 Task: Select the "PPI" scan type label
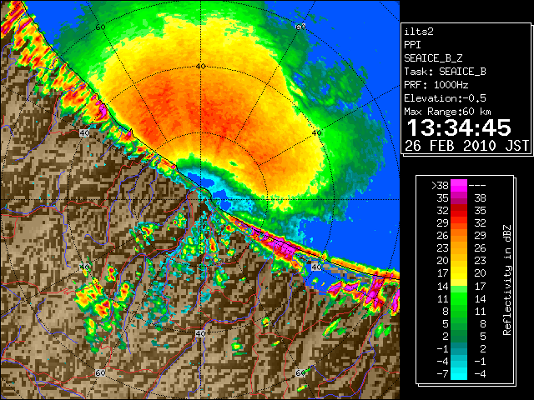coord(412,45)
